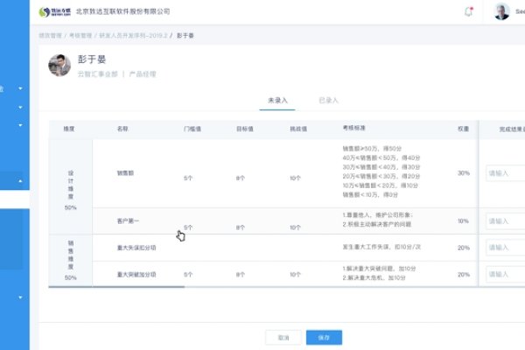Select the 客户第一 name cell

coord(128,221)
